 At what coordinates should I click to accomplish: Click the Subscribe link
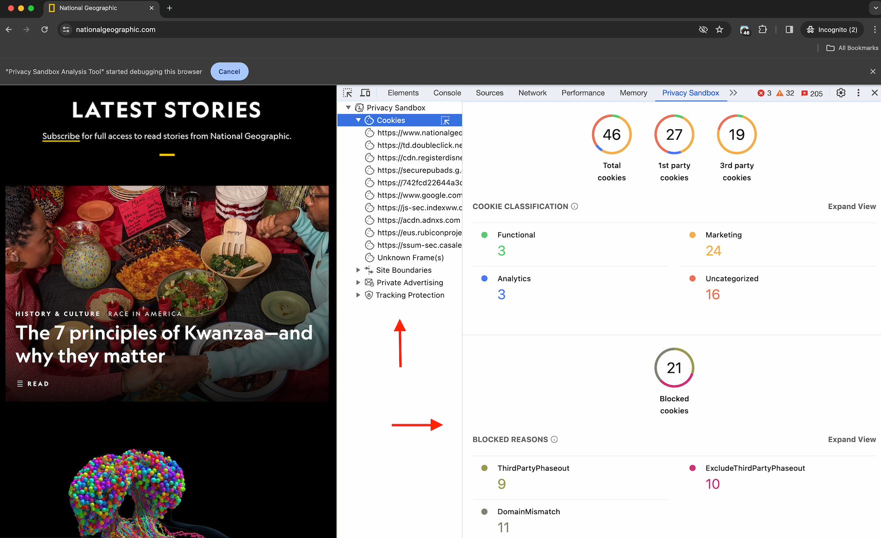[x=61, y=136]
